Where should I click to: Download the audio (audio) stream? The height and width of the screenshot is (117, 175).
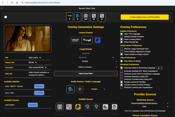point(33,105)
